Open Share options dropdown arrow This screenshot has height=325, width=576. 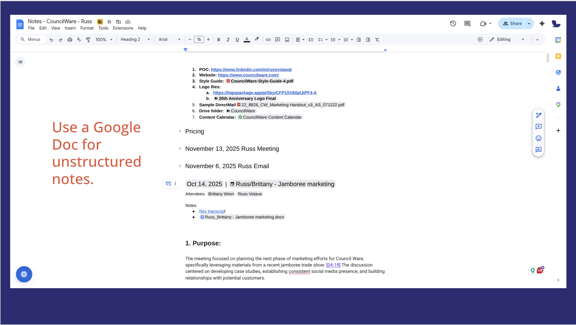click(529, 23)
